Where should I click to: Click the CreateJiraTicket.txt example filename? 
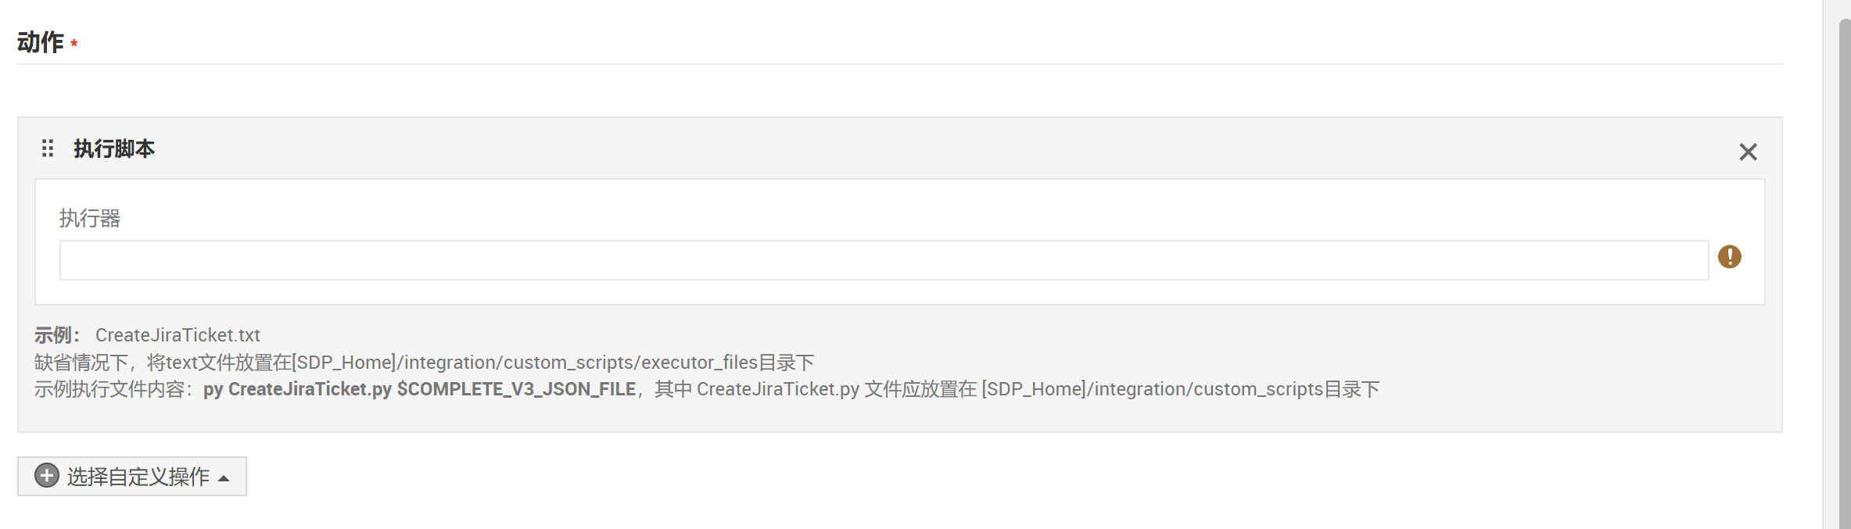tap(178, 335)
